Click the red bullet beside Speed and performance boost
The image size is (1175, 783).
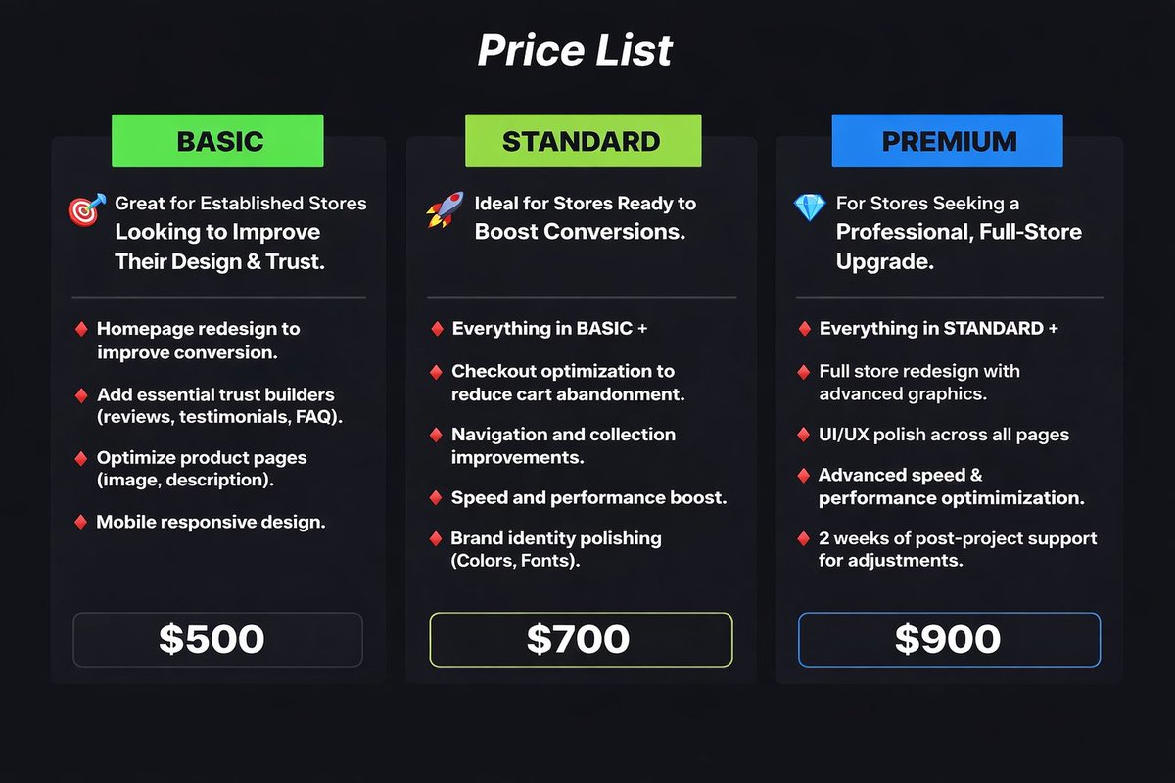tap(436, 498)
